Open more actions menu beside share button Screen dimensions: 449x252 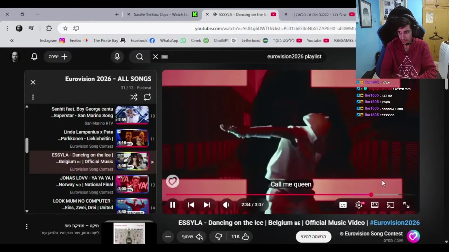pos(168,237)
